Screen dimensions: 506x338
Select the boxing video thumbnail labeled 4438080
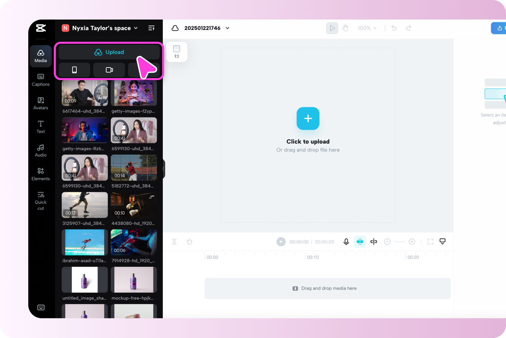(134, 205)
